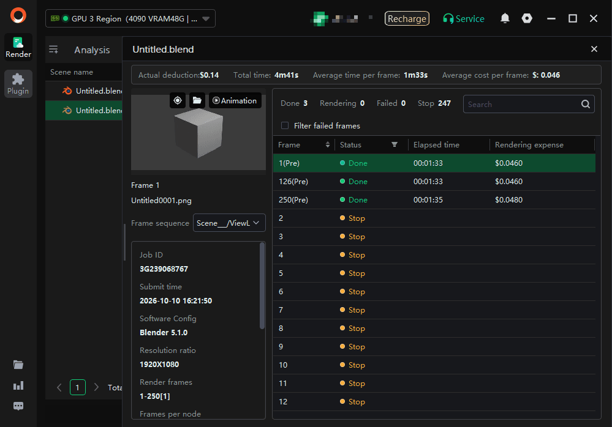The image size is (612, 427).
Task: Open the statistics chart icon in sidebar
Action: (18, 385)
